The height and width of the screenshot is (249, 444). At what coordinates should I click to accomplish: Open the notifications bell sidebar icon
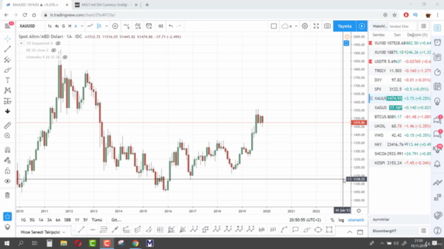[438, 164]
